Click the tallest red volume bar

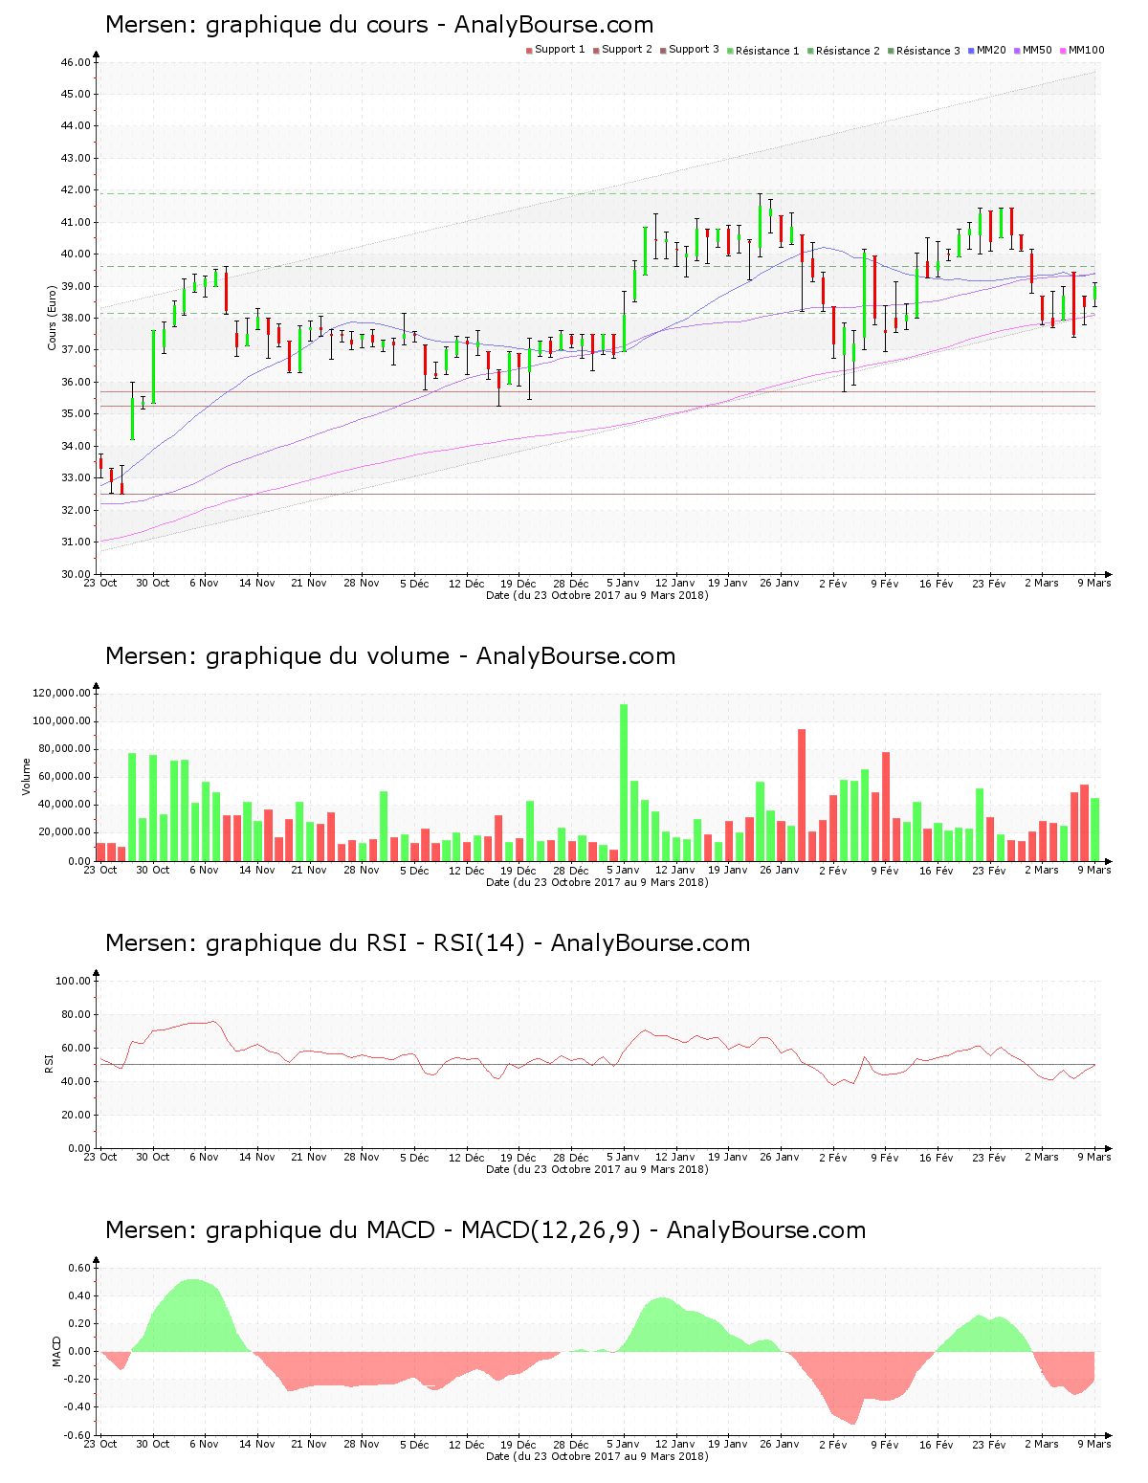tap(802, 794)
